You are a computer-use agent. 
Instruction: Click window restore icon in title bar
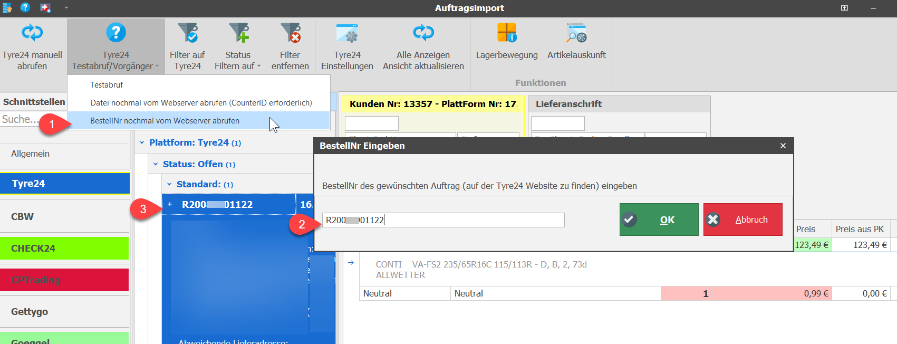point(844,8)
